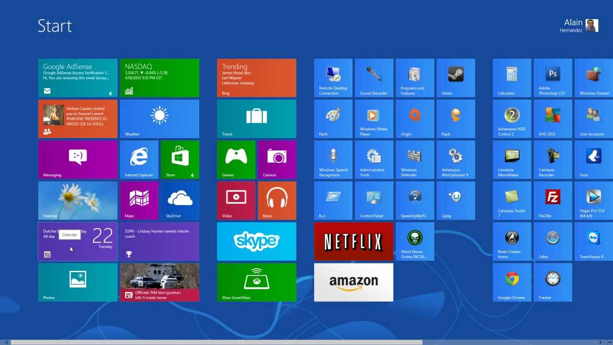Open the Desktop tile
The width and height of the screenshot is (613, 345).
pos(78,201)
